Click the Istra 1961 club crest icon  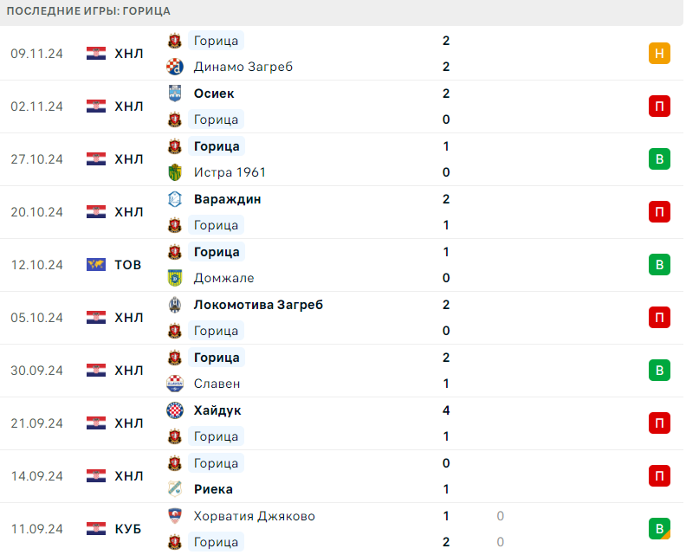[x=175, y=172]
